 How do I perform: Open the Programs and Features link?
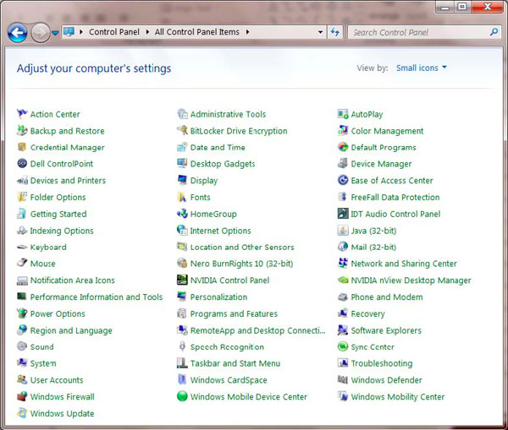(x=234, y=314)
